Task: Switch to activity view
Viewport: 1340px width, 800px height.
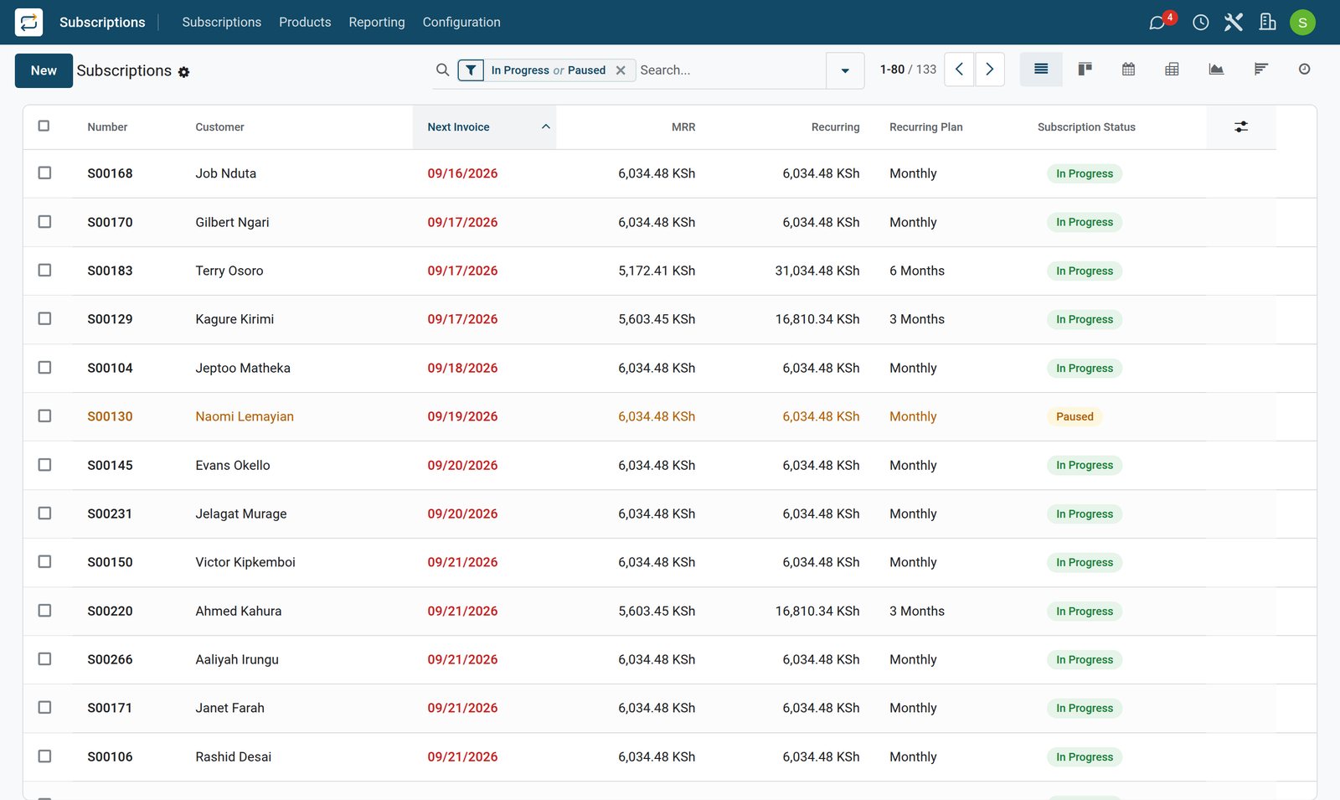Action: [x=1304, y=70]
